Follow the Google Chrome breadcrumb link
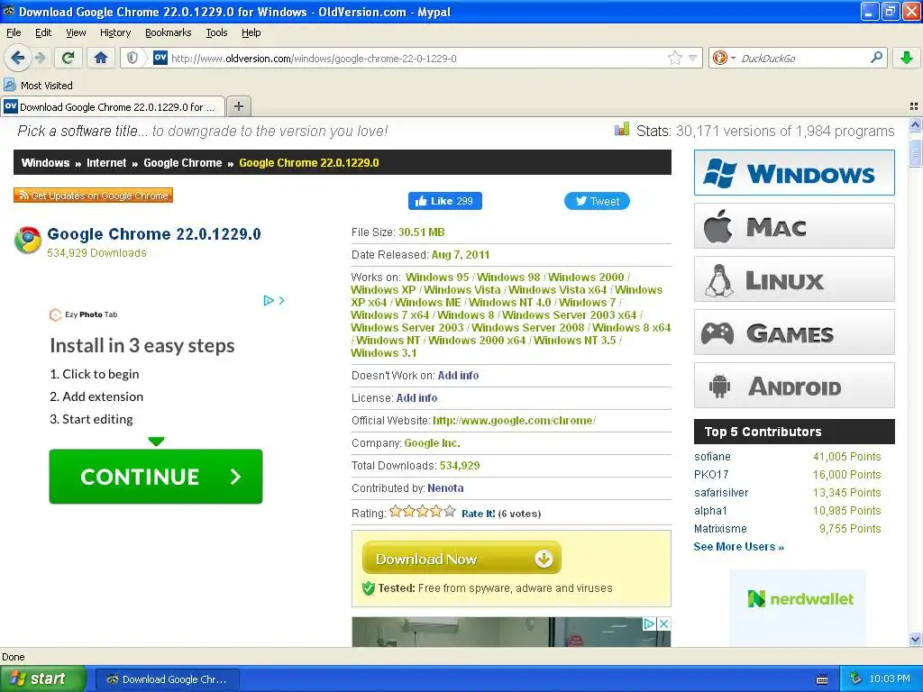Screen dimensions: 923x692 182,163
